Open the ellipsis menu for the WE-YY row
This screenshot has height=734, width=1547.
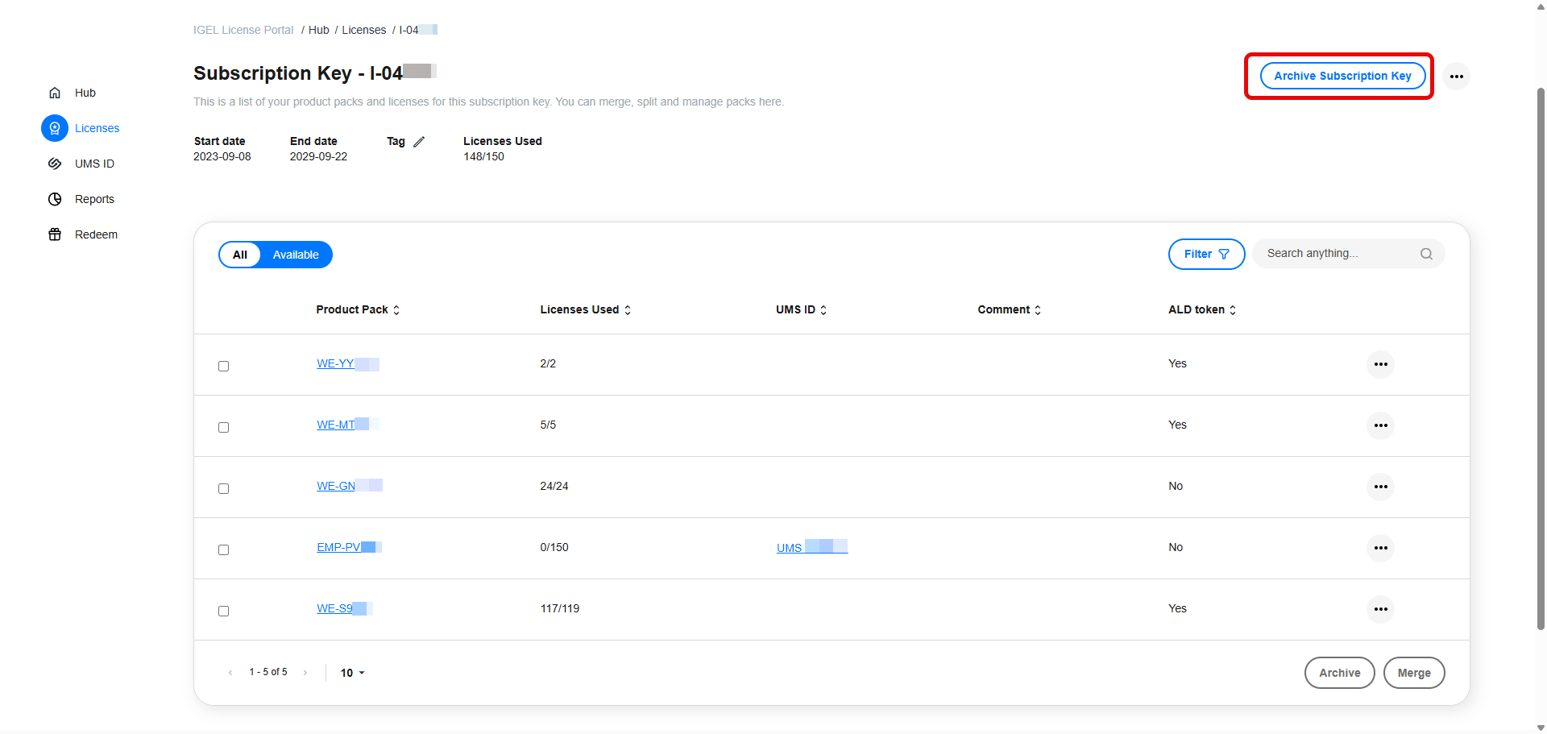point(1380,364)
